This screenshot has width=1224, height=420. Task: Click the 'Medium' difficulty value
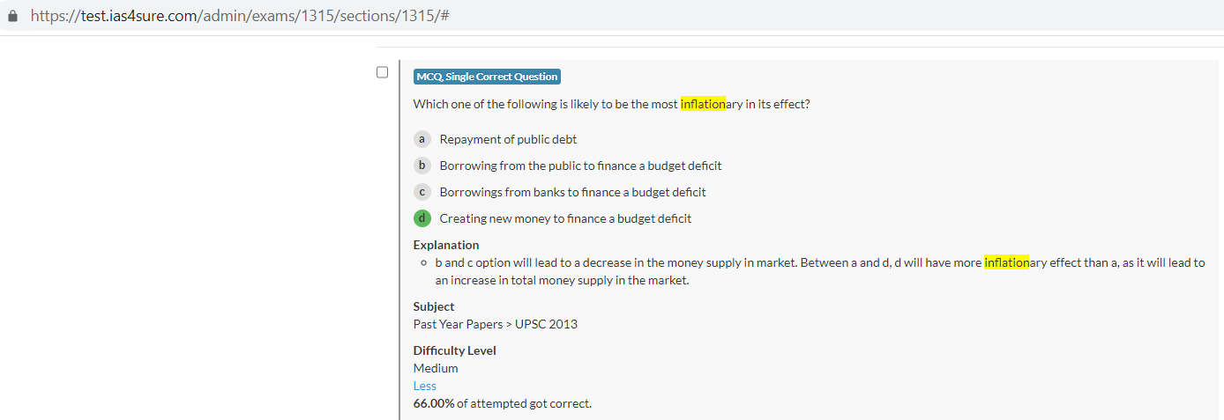point(436,368)
